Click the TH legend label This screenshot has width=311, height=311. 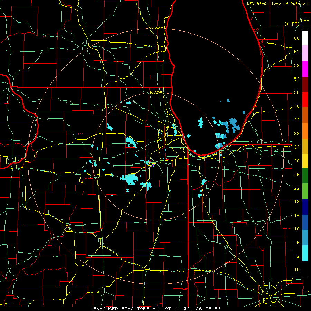[x=297, y=270]
